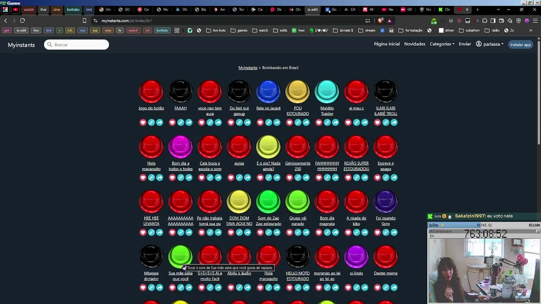Open the voce nao tem aura link

[x=210, y=111]
